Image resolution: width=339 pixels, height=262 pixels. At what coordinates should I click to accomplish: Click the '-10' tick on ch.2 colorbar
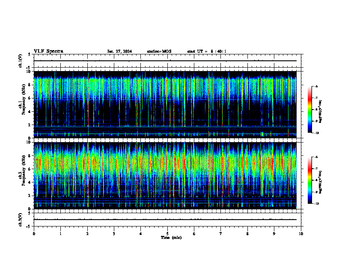(x=317, y=203)
